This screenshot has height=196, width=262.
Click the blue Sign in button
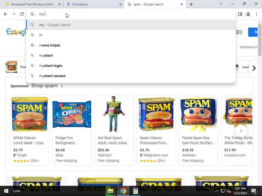coord(253,32)
